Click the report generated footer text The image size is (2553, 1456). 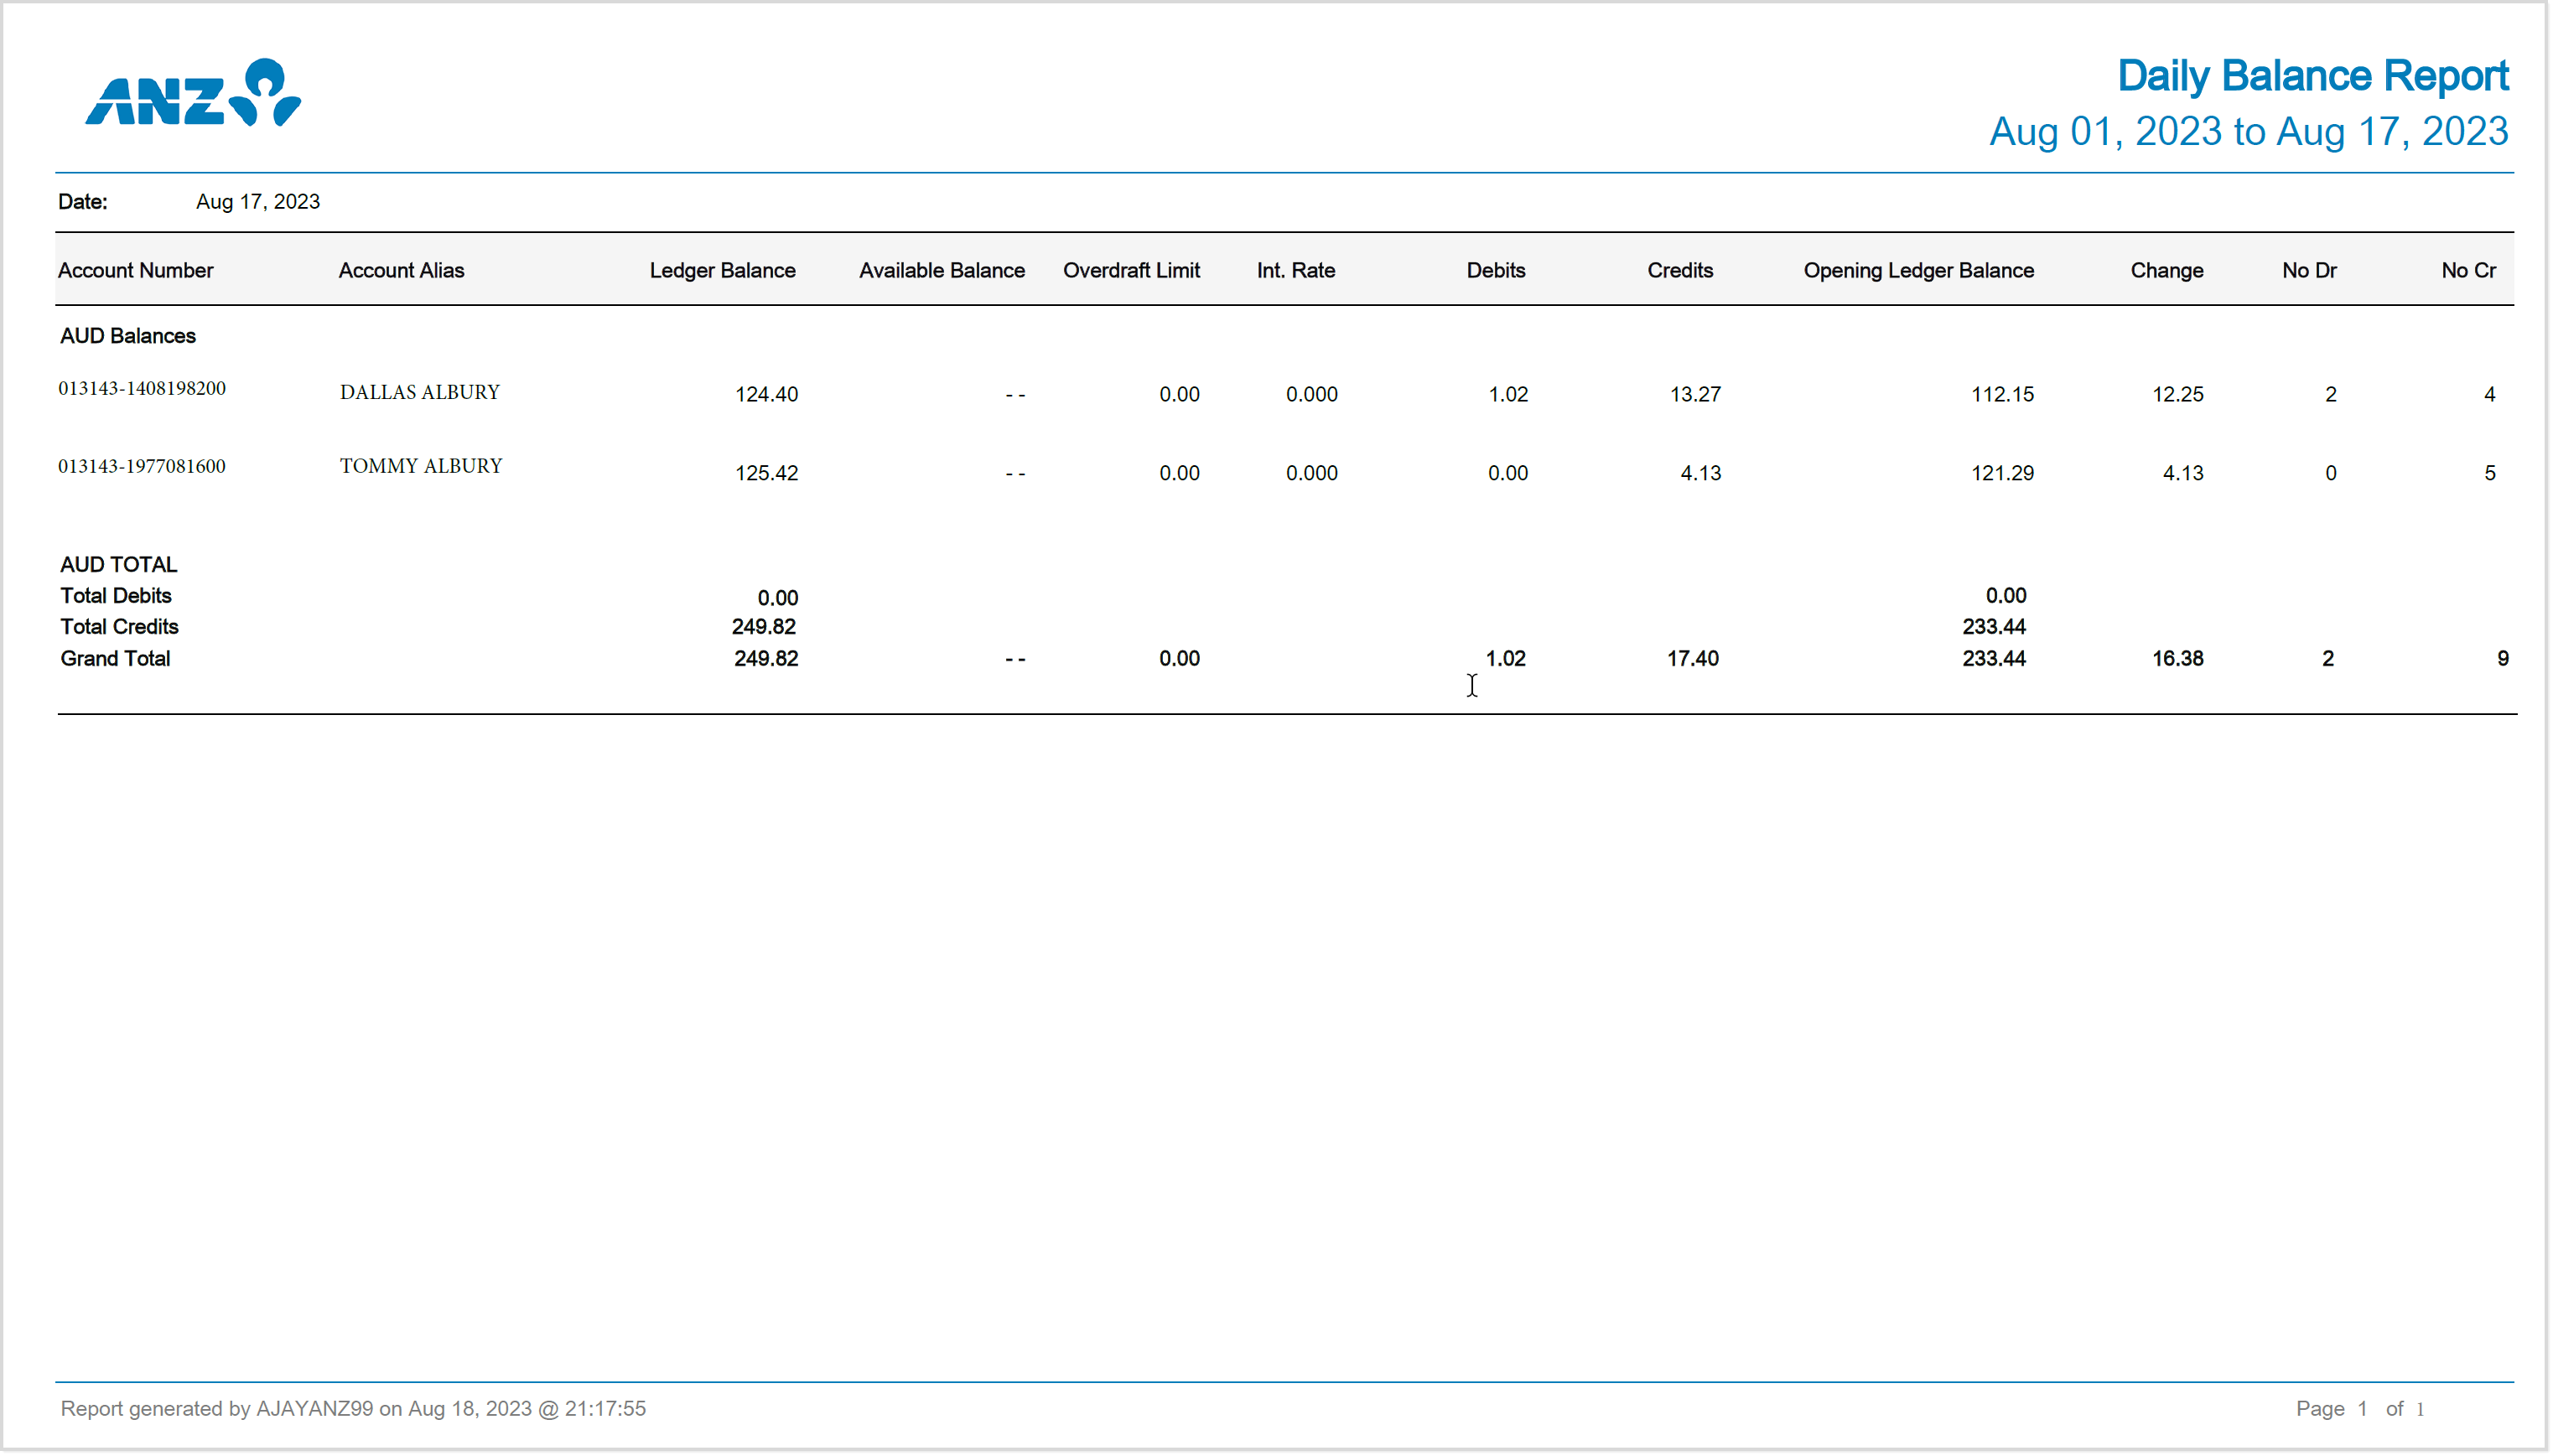point(353,1408)
